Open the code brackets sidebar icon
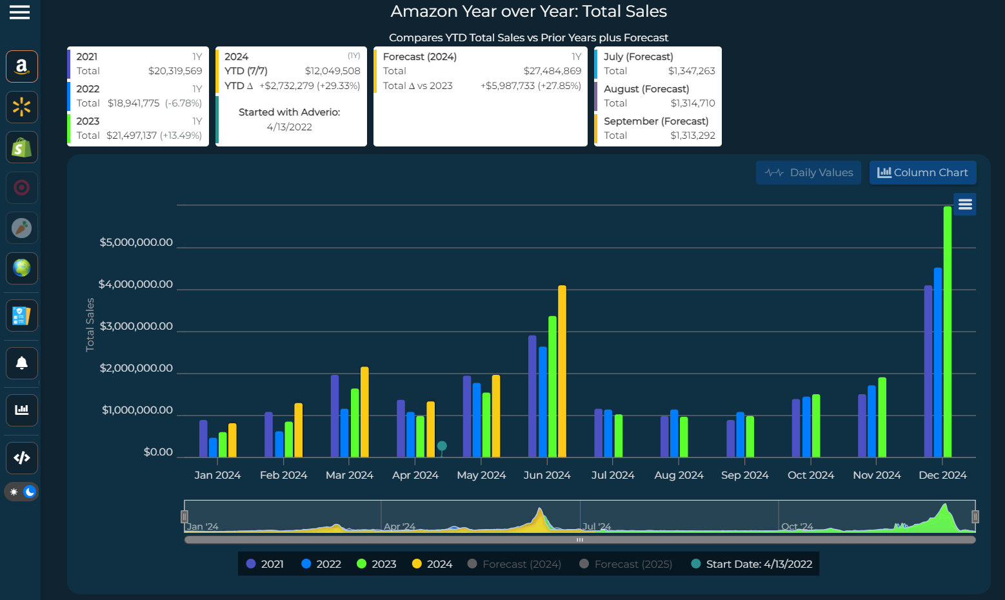Viewport: 1005px width, 600px height. [22, 458]
